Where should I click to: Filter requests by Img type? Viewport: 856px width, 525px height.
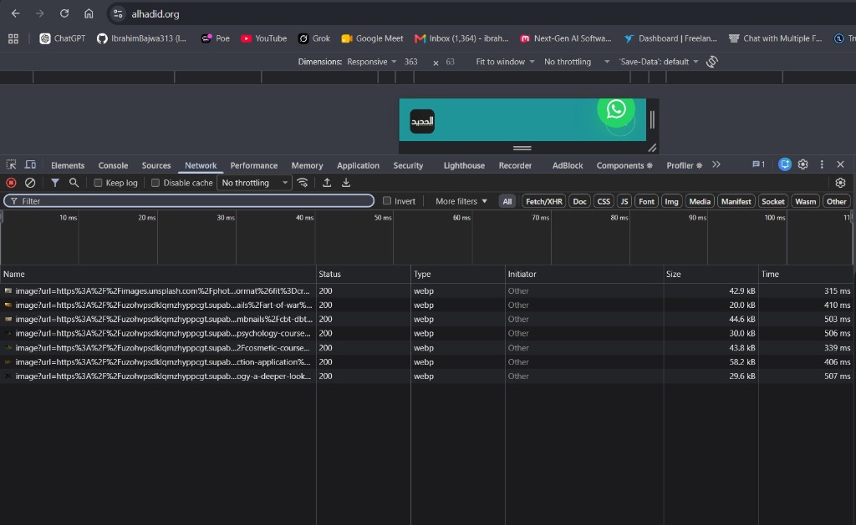[x=671, y=201]
